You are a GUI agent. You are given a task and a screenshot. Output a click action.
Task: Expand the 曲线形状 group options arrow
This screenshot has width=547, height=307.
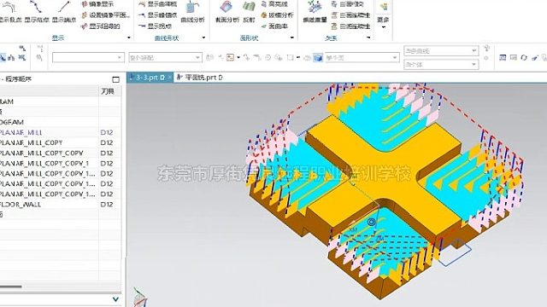(x=203, y=38)
